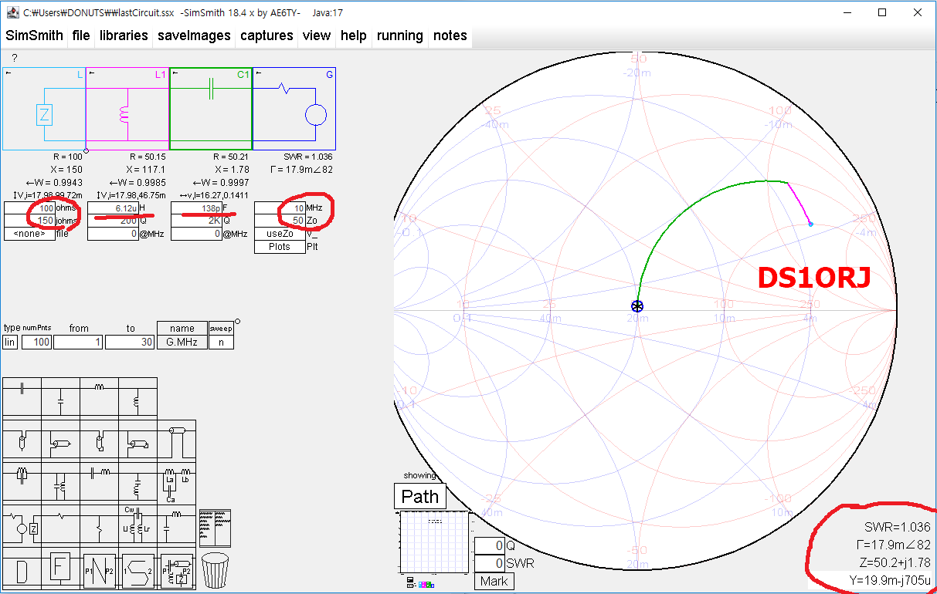Toggle the sweep n setting
Viewport: 937px width, 594px height.
(221, 342)
